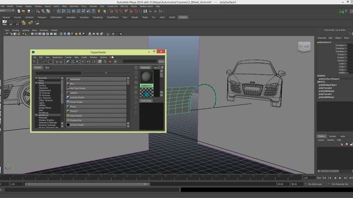Click the go to start playback button
Viewport: 353px width, 198px height.
click(x=319, y=178)
